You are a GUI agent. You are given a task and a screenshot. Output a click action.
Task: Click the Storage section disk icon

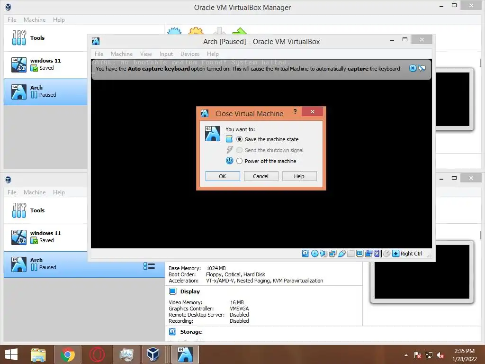click(x=172, y=331)
